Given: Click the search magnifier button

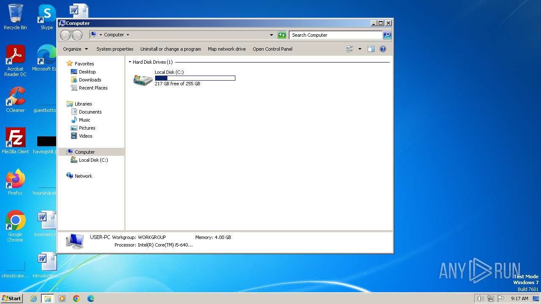Looking at the screenshot, I should tap(387, 35).
